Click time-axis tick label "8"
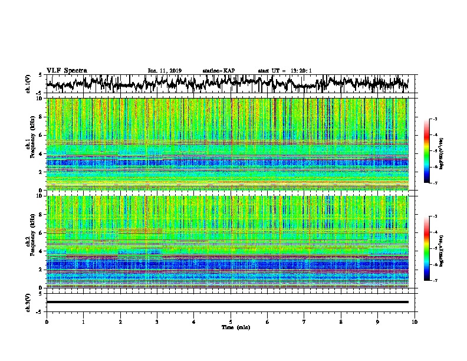This screenshot has height=361, width=467. pyautogui.click(x=341, y=322)
